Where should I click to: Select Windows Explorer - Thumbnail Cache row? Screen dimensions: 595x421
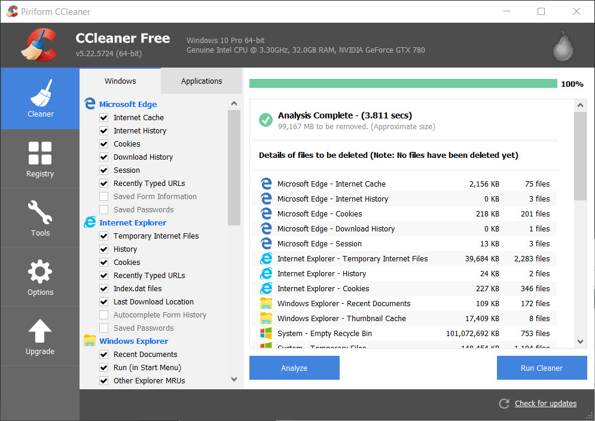[x=404, y=318]
